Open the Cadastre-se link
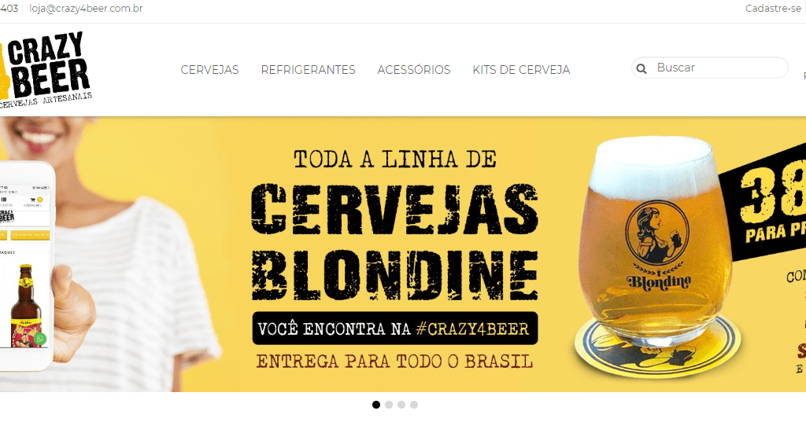Viewport: 806px width, 422px height. [x=773, y=8]
